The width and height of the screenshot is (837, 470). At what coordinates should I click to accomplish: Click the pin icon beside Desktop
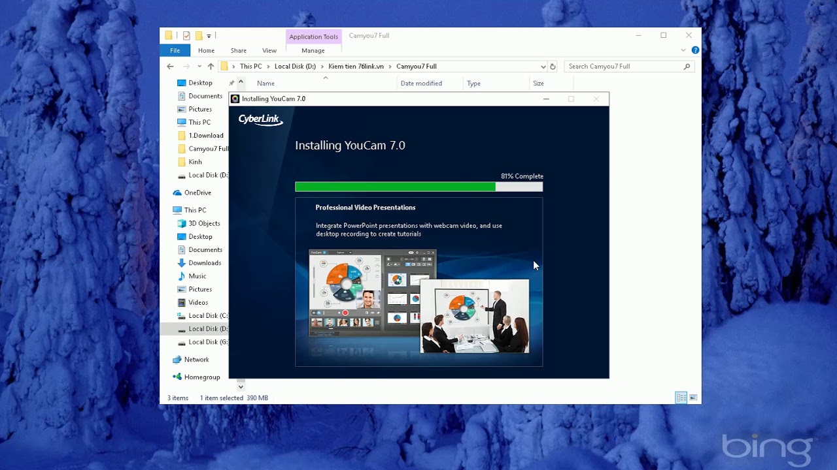click(x=231, y=83)
